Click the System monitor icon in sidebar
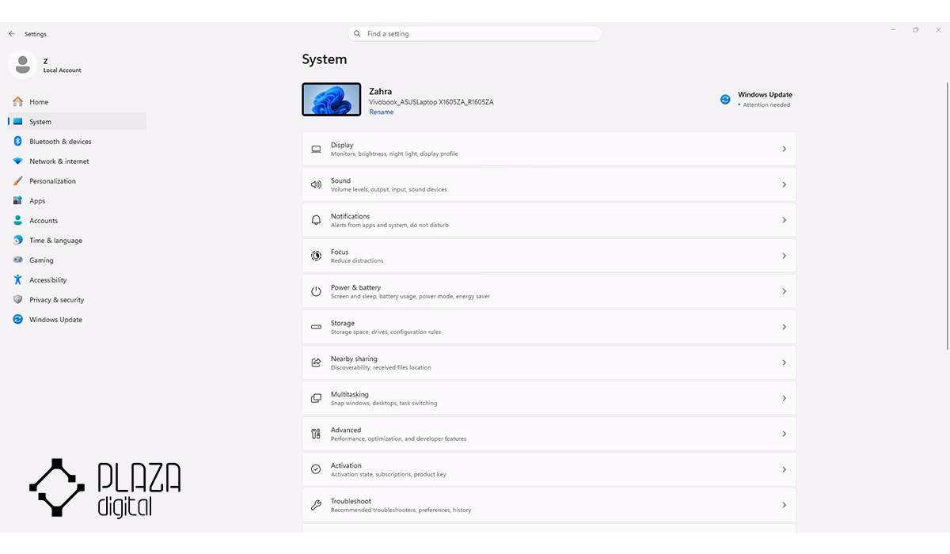Image resolution: width=950 pixels, height=554 pixels. coord(18,122)
